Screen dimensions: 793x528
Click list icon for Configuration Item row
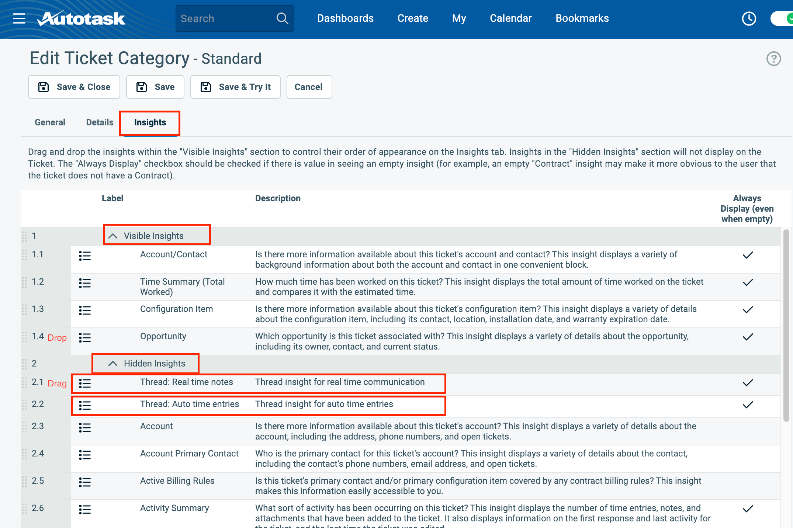click(85, 310)
